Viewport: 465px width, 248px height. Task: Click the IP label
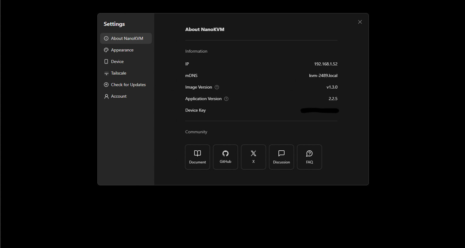tap(187, 64)
